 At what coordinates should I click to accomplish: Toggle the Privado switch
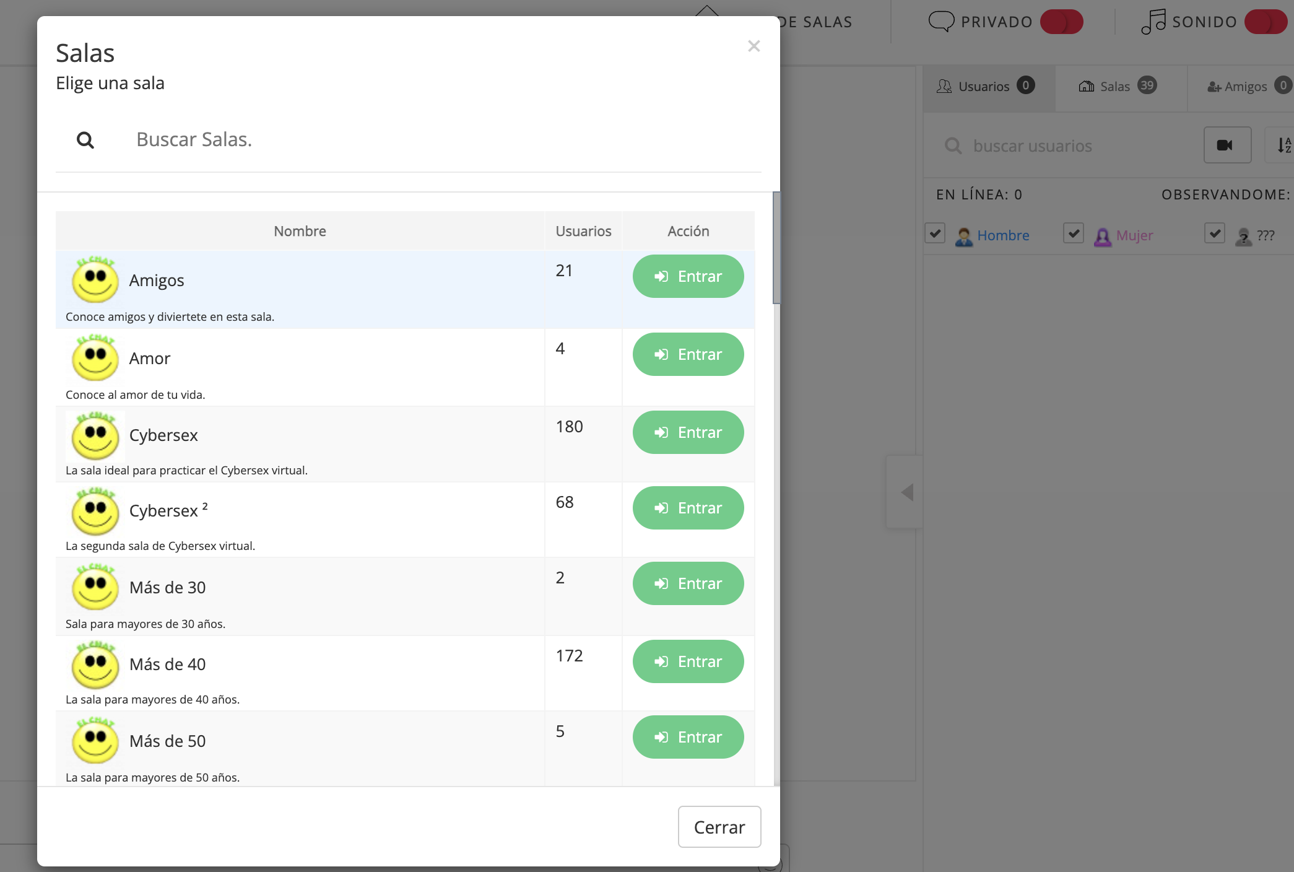(1061, 22)
